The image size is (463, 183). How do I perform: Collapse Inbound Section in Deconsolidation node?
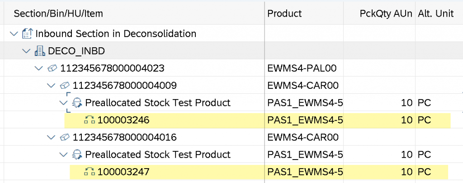(14, 33)
